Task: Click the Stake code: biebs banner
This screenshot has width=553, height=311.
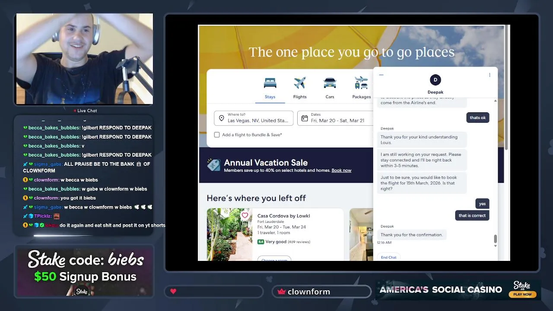Action: [x=85, y=271]
